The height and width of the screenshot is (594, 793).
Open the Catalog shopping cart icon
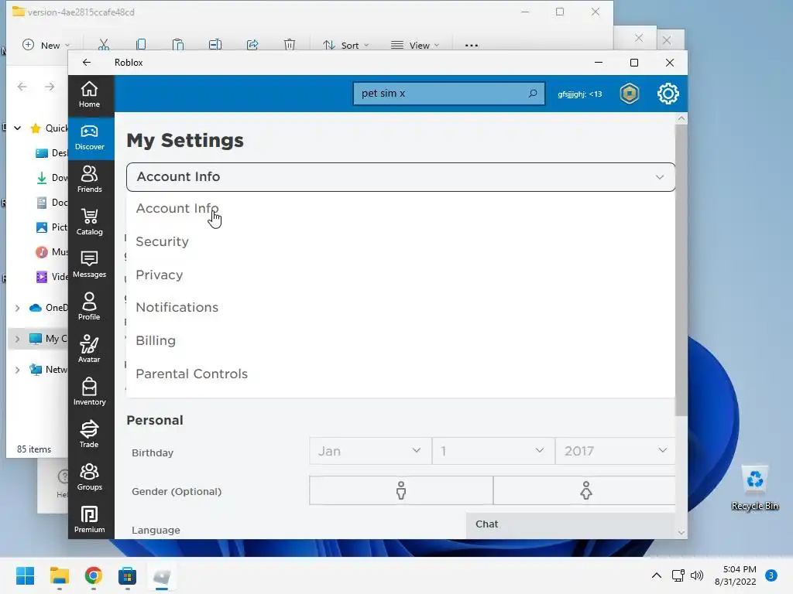[x=90, y=222]
